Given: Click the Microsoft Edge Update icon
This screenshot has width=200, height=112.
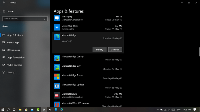Looking at the screenshot, I should [x=57, y=86].
